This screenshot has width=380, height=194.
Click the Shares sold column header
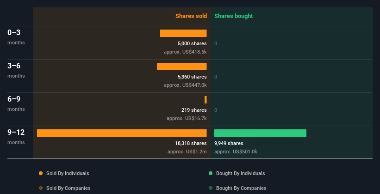191,16
